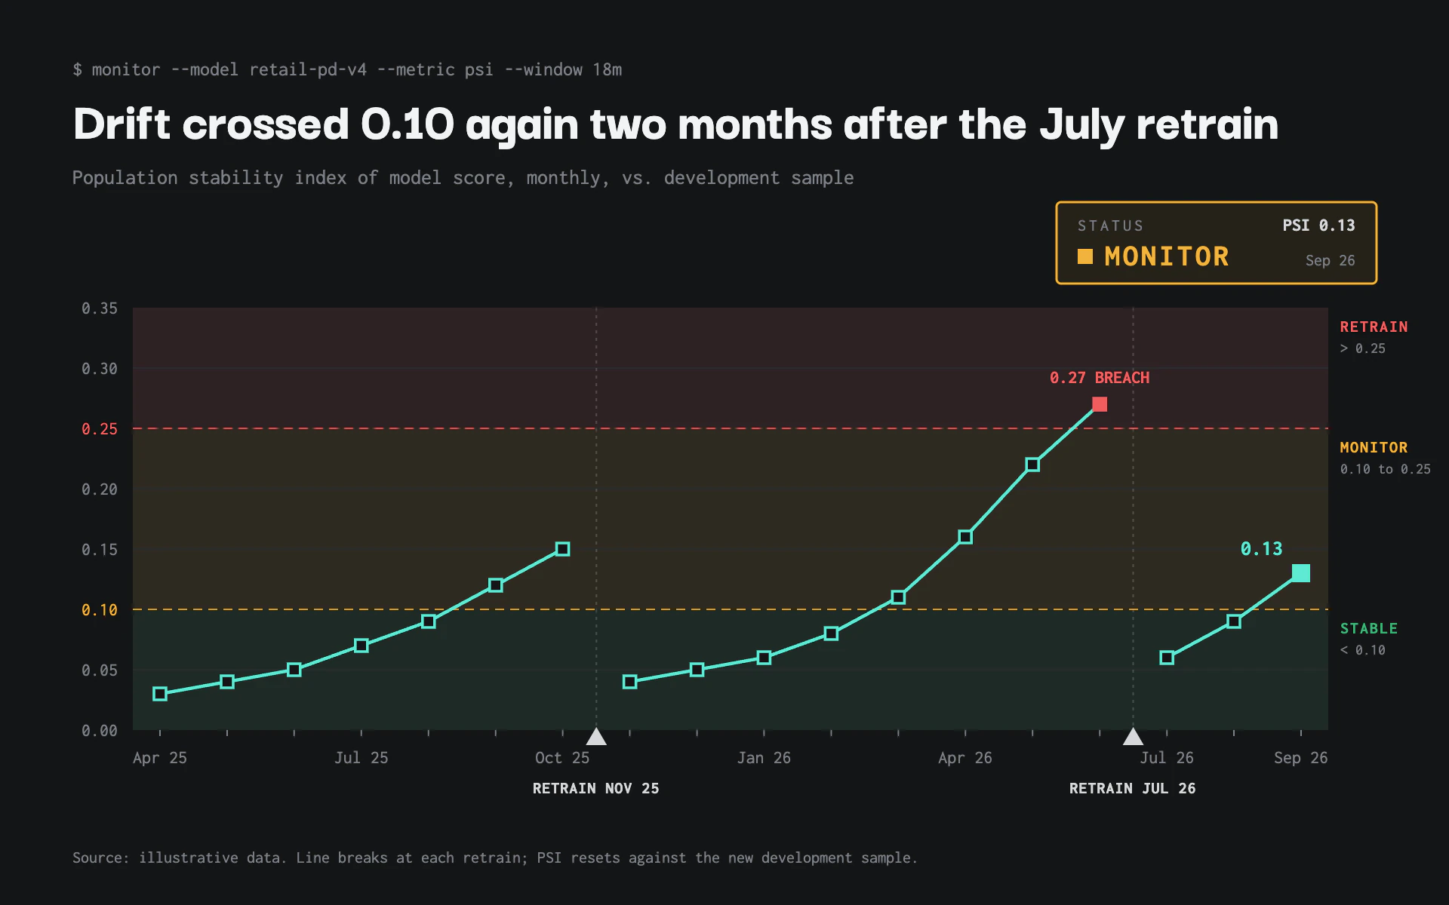Click the Jul 25 data point at 0.07
The image size is (1449, 905).
pyautogui.click(x=361, y=646)
